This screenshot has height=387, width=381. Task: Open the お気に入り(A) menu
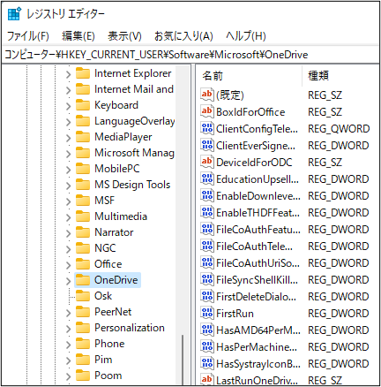point(183,36)
